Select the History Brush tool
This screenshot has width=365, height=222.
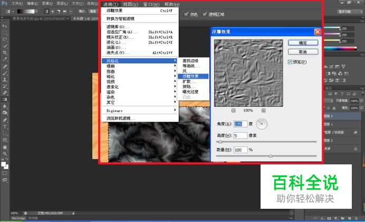5,86
